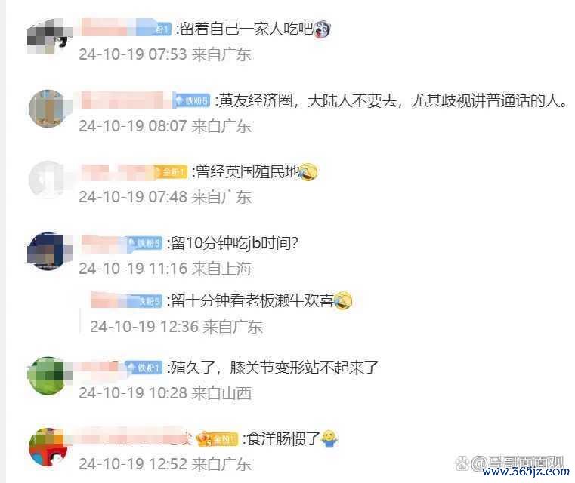
Task: Click the 铁粉1 badge beside 殖久了 comment
Action: click(x=144, y=368)
